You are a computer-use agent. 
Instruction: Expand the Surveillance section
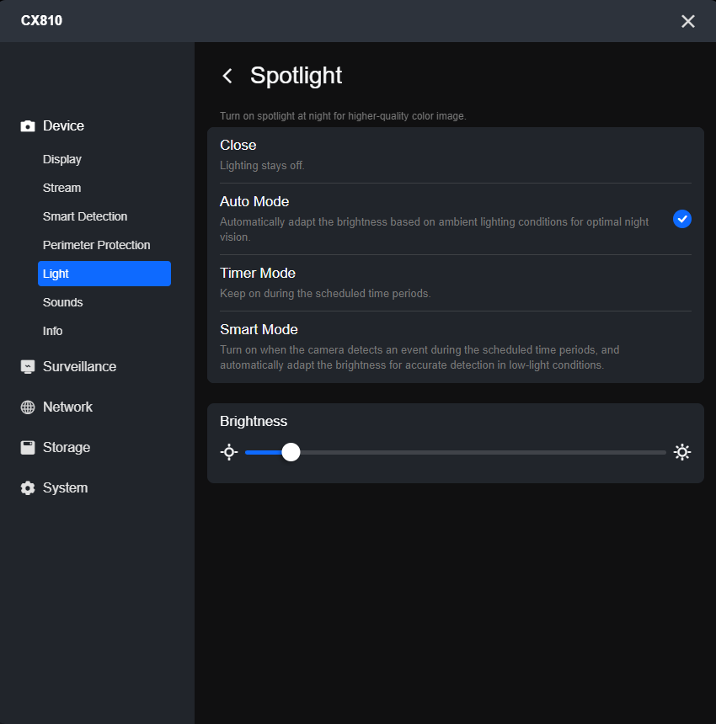pyautogui.click(x=79, y=366)
